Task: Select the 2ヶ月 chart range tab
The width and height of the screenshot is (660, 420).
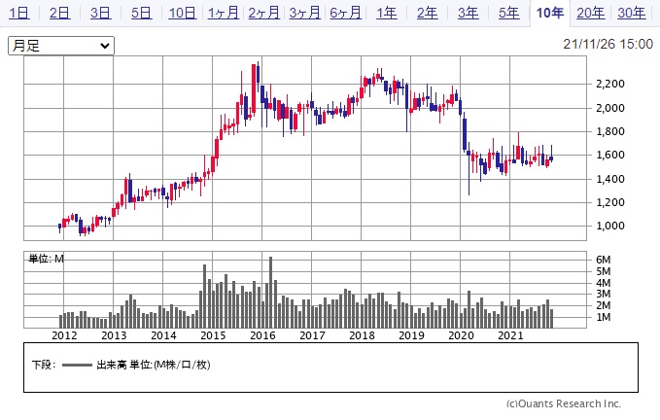Action: 264,13
